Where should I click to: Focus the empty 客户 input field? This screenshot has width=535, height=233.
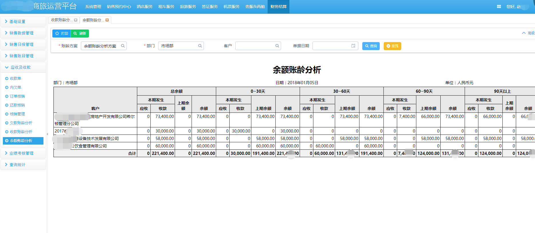pyautogui.click(x=258, y=46)
